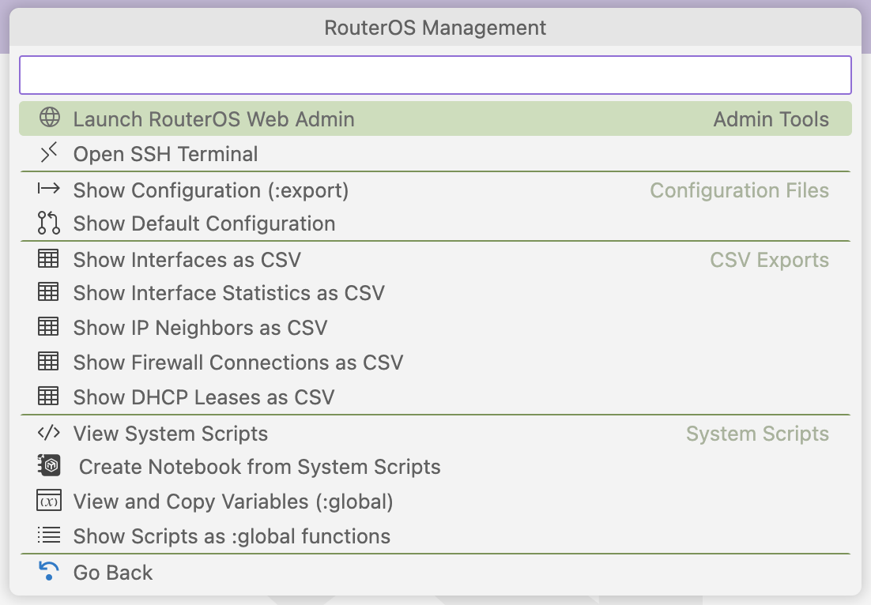Screen dimensions: 871x605
Task: Click the notebook icon beside Create Notebook
Action: (49, 467)
